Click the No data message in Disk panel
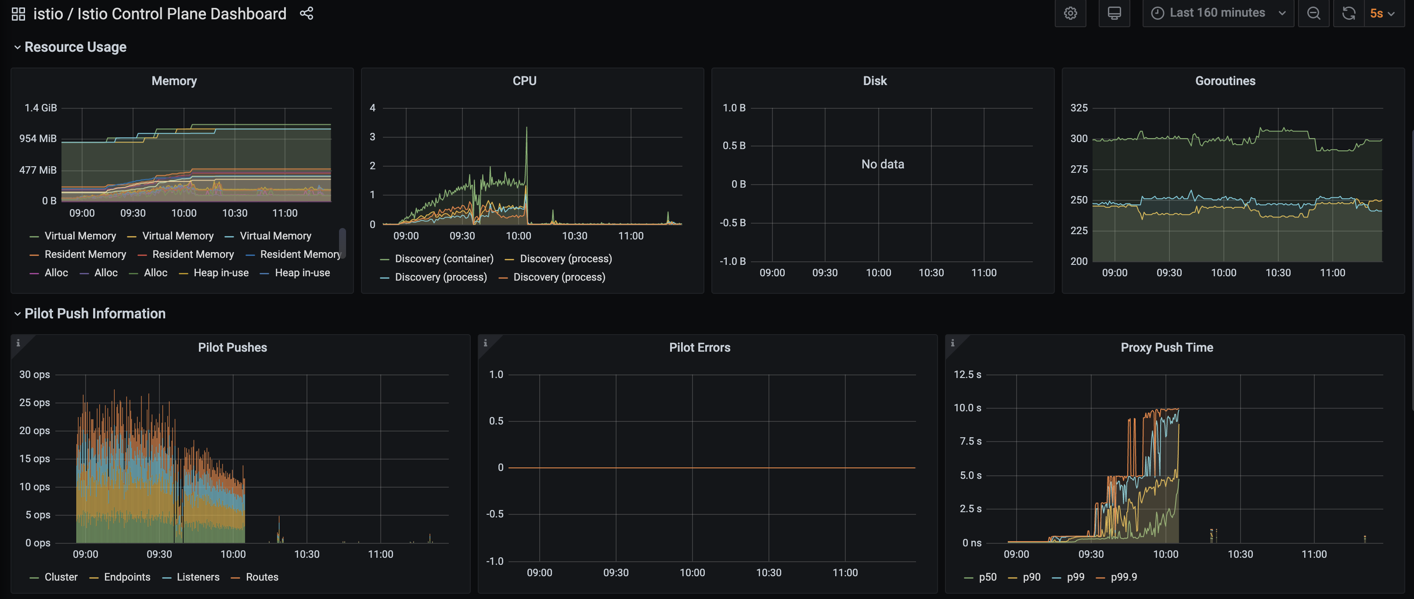Viewport: 1414px width, 599px height. (x=882, y=164)
